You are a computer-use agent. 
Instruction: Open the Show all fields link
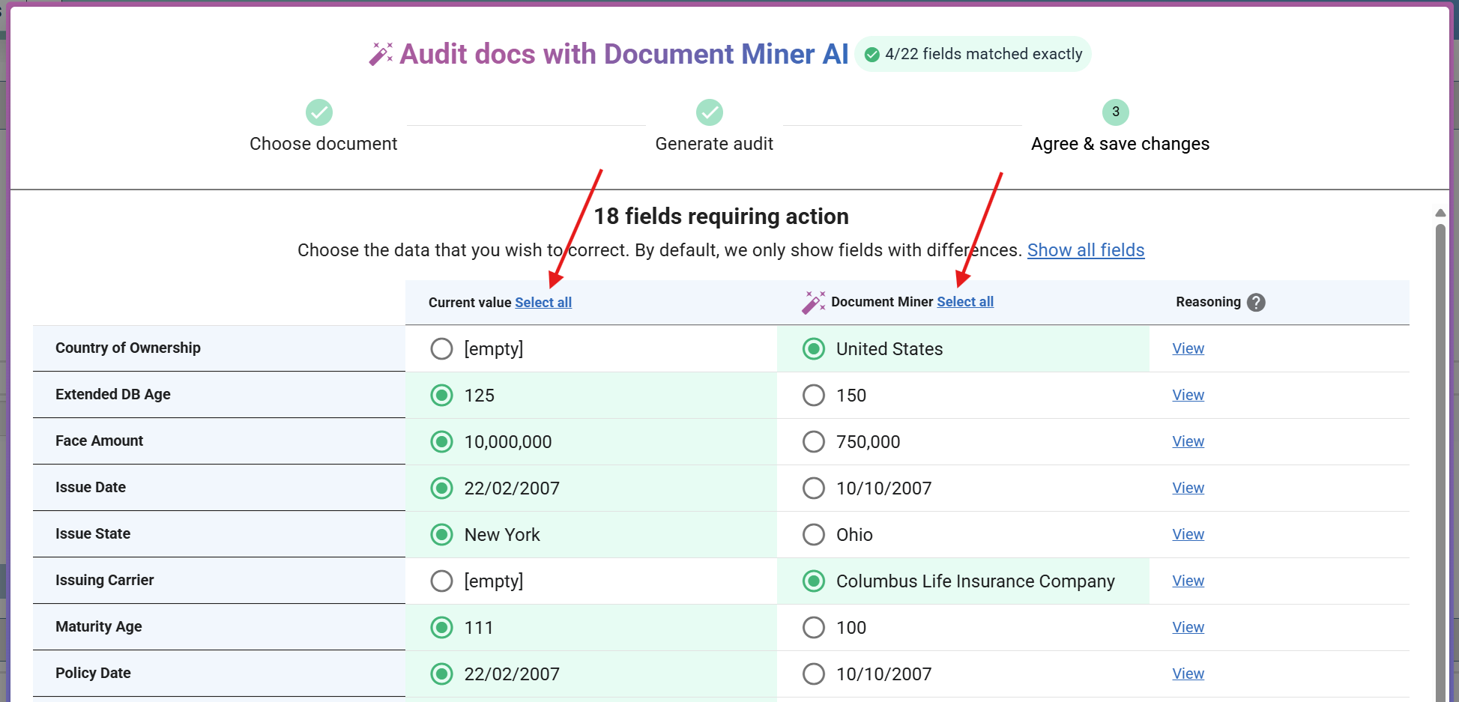[1085, 250]
